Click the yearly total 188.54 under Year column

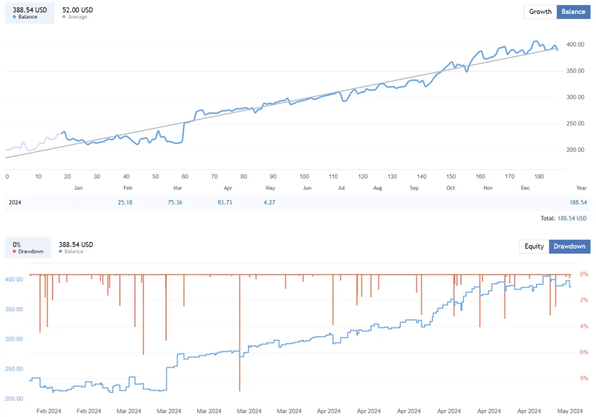(577, 202)
